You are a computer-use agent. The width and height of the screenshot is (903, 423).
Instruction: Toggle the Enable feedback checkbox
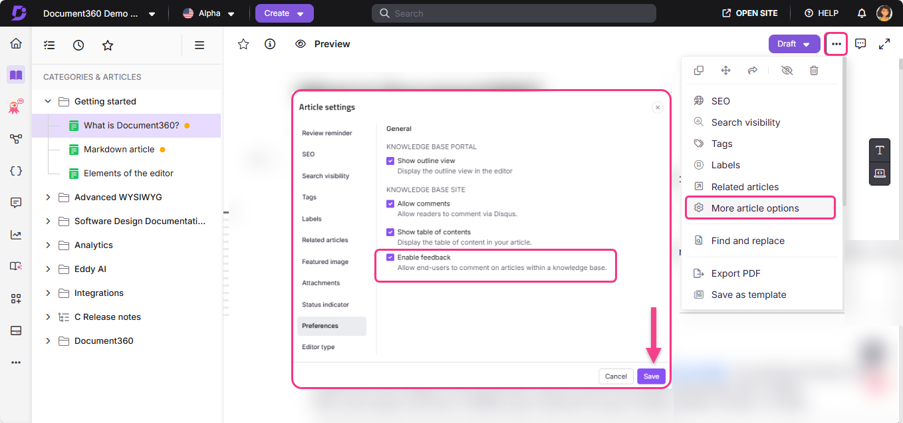pyautogui.click(x=390, y=257)
